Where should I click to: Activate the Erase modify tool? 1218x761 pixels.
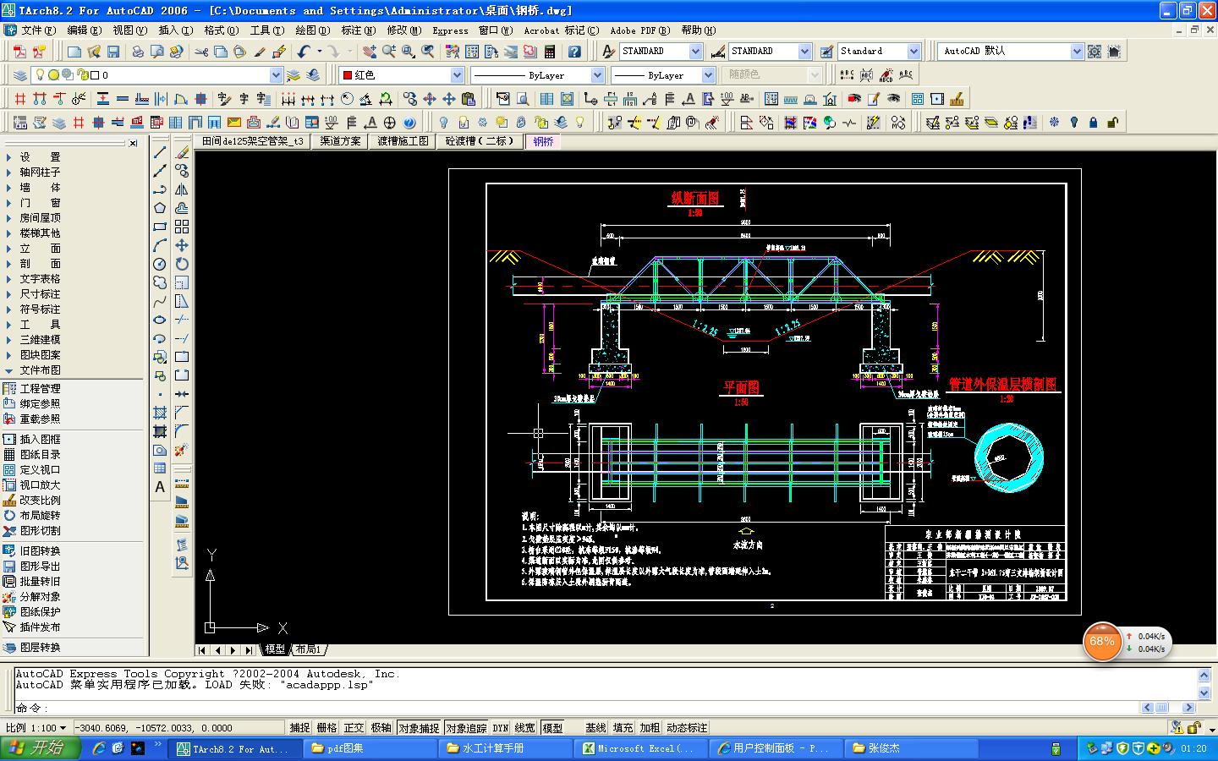[x=182, y=152]
